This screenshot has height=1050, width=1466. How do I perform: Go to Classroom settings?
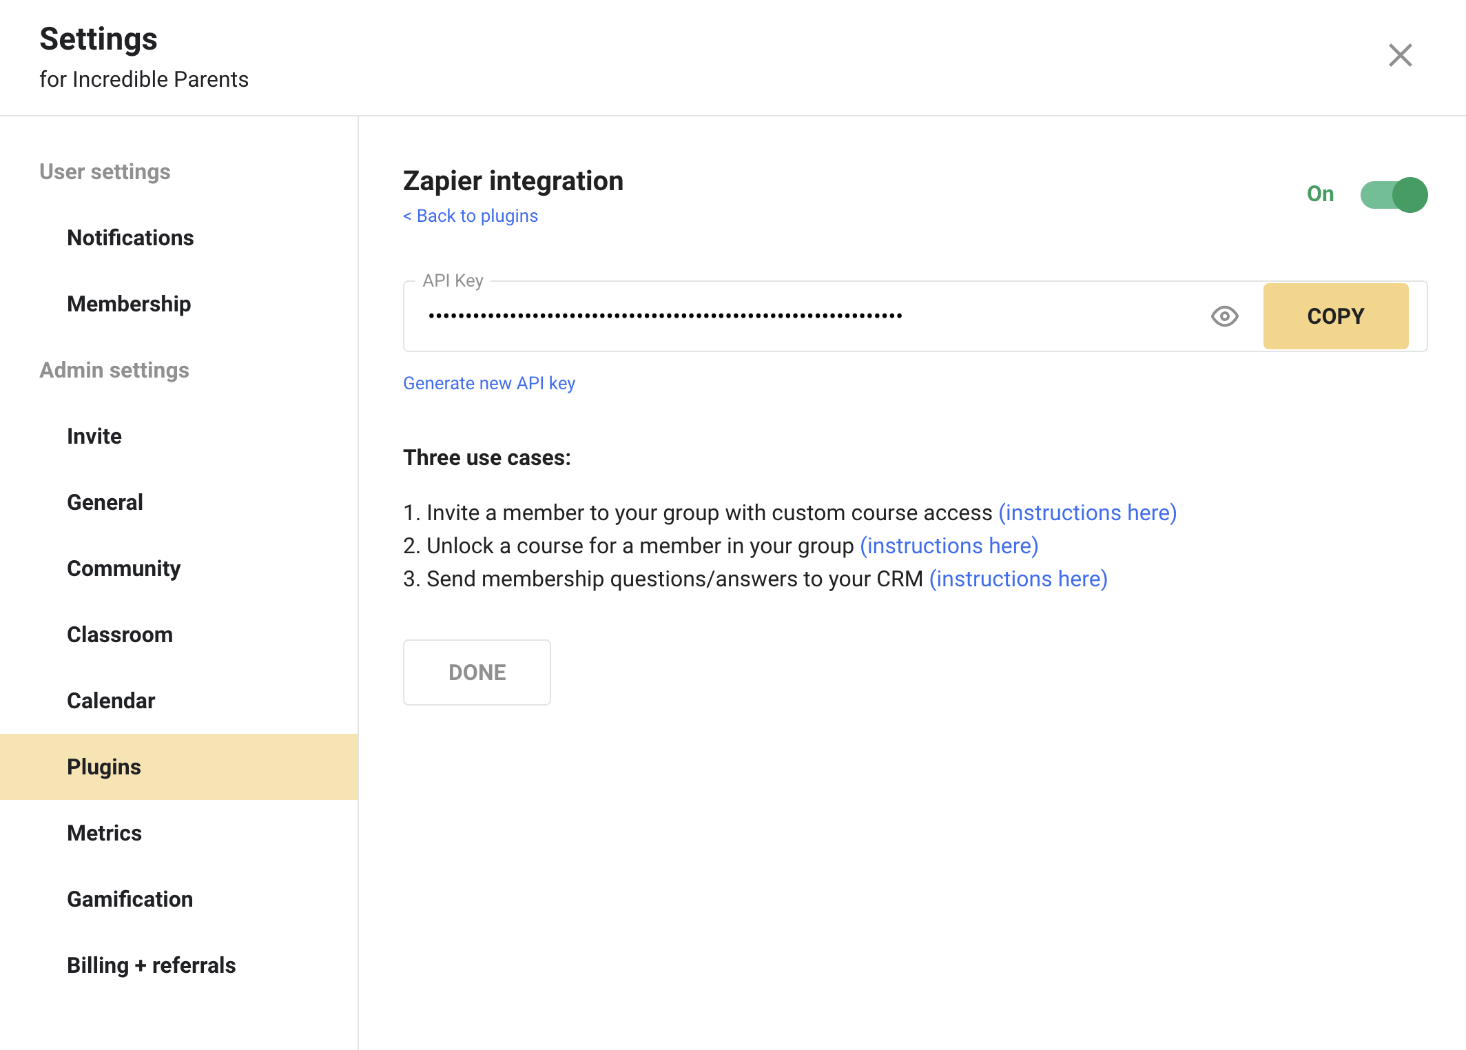coord(120,635)
